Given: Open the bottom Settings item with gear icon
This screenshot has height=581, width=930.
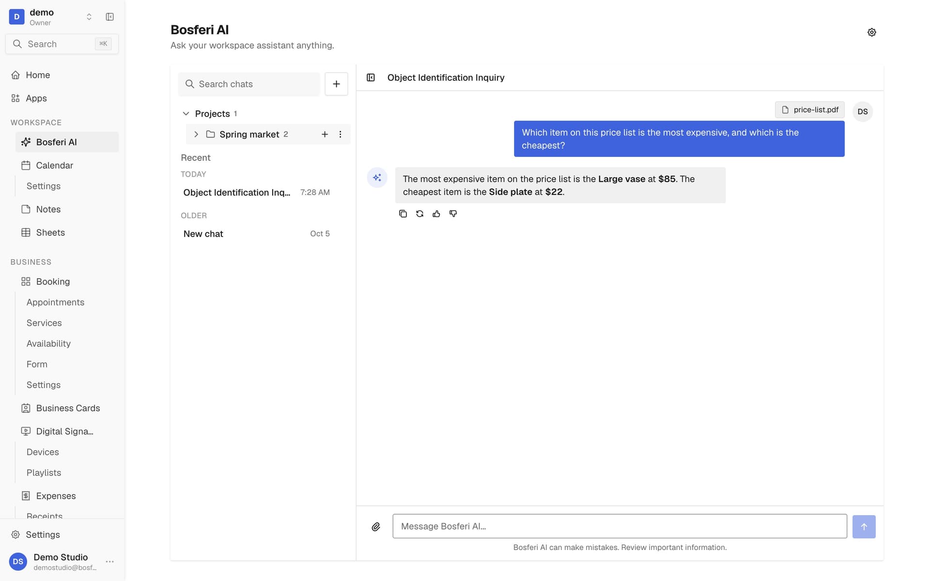Looking at the screenshot, I should [x=62, y=535].
